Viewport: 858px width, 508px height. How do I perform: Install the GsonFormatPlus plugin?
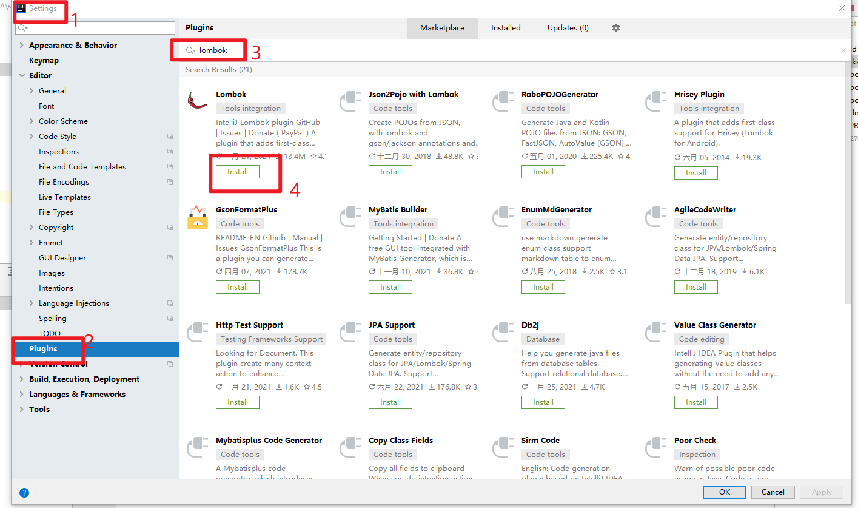(238, 287)
